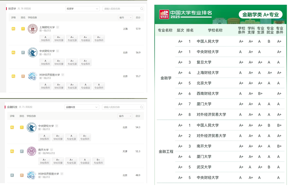The width and height of the screenshot is (294, 196).
Task: Click the red 软科 logo in the banner
Action: [x=164, y=14]
